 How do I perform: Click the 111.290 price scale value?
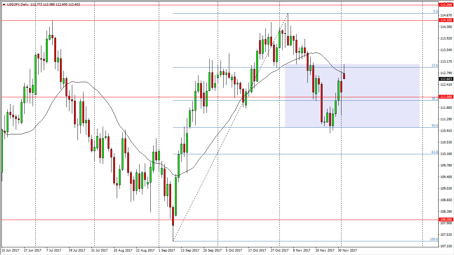tap(447, 119)
